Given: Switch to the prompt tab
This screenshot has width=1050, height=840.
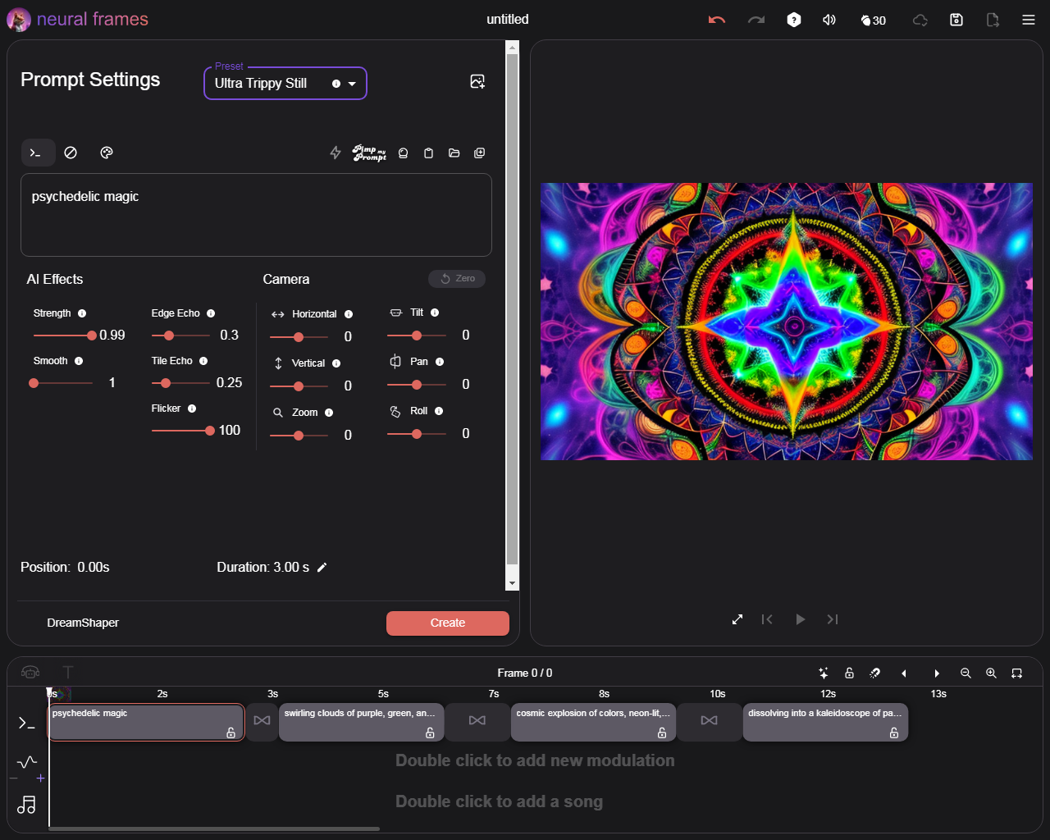Looking at the screenshot, I should point(38,153).
